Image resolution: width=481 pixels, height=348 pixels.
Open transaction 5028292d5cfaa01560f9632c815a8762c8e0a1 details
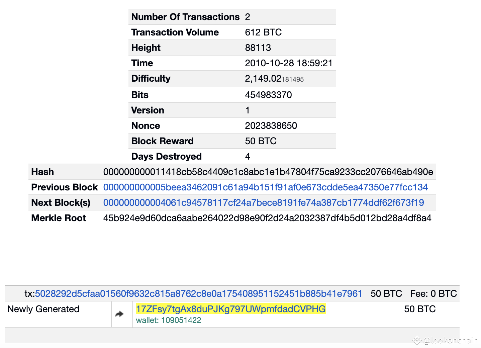(200, 293)
